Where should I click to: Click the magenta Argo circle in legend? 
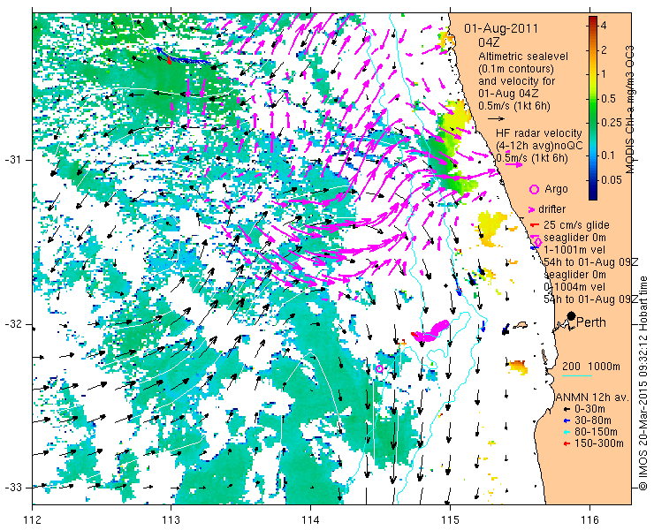point(535,190)
